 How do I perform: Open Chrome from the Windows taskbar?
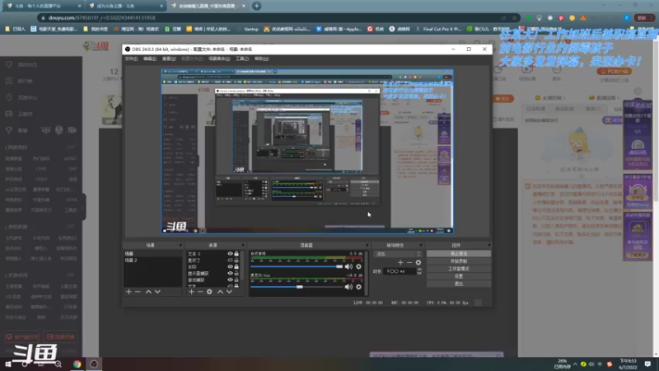77,364
